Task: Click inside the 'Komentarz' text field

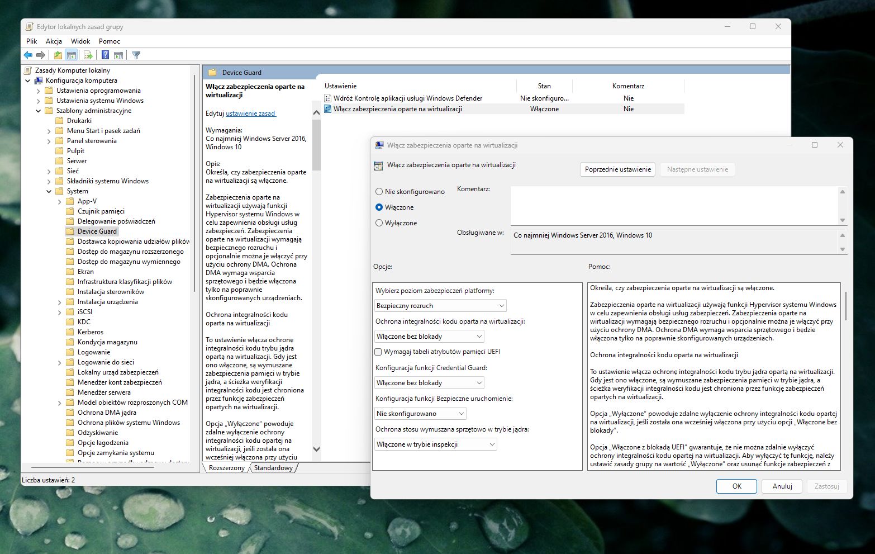Action: pos(673,205)
